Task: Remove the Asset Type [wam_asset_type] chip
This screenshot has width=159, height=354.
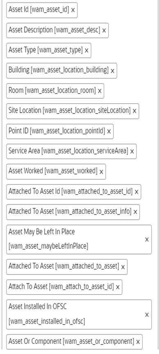Action: [x=86, y=50]
